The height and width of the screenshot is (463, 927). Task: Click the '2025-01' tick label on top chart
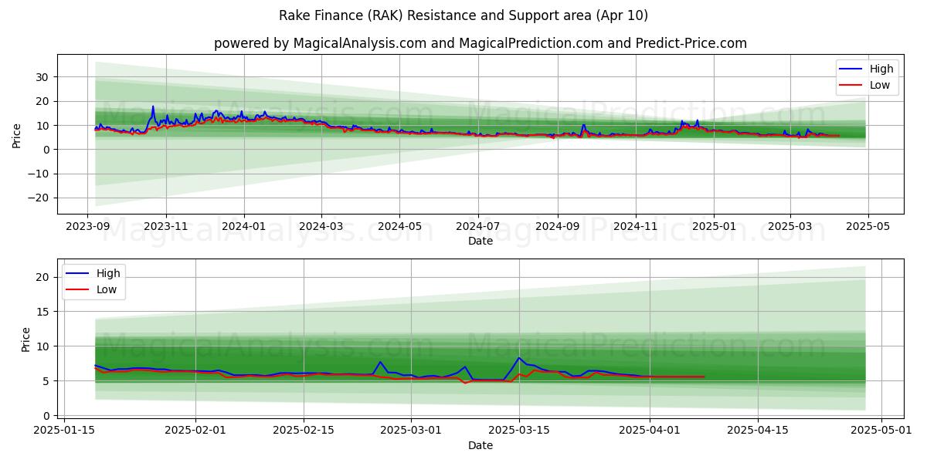[713, 227]
